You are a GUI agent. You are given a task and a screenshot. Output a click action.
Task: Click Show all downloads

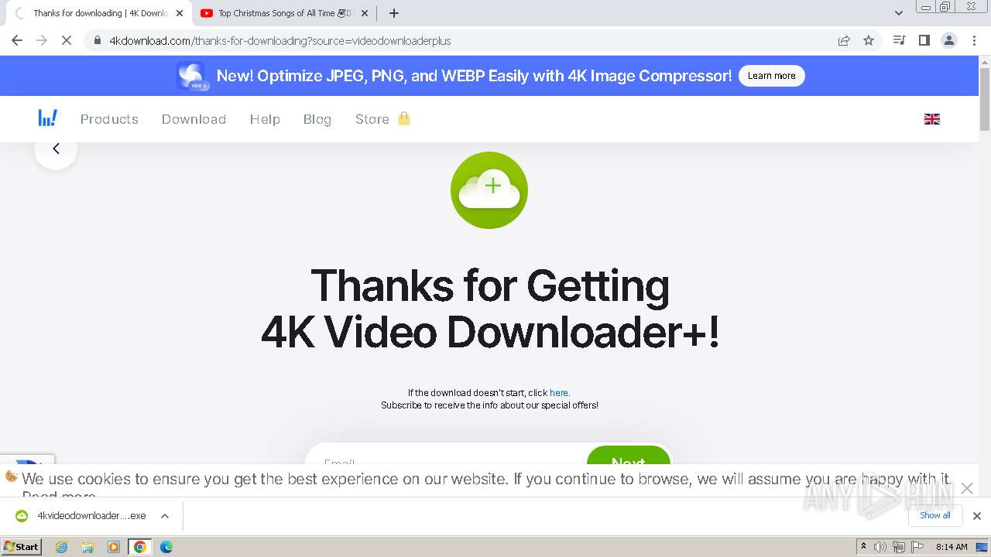pyautogui.click(x=935, y=515)
